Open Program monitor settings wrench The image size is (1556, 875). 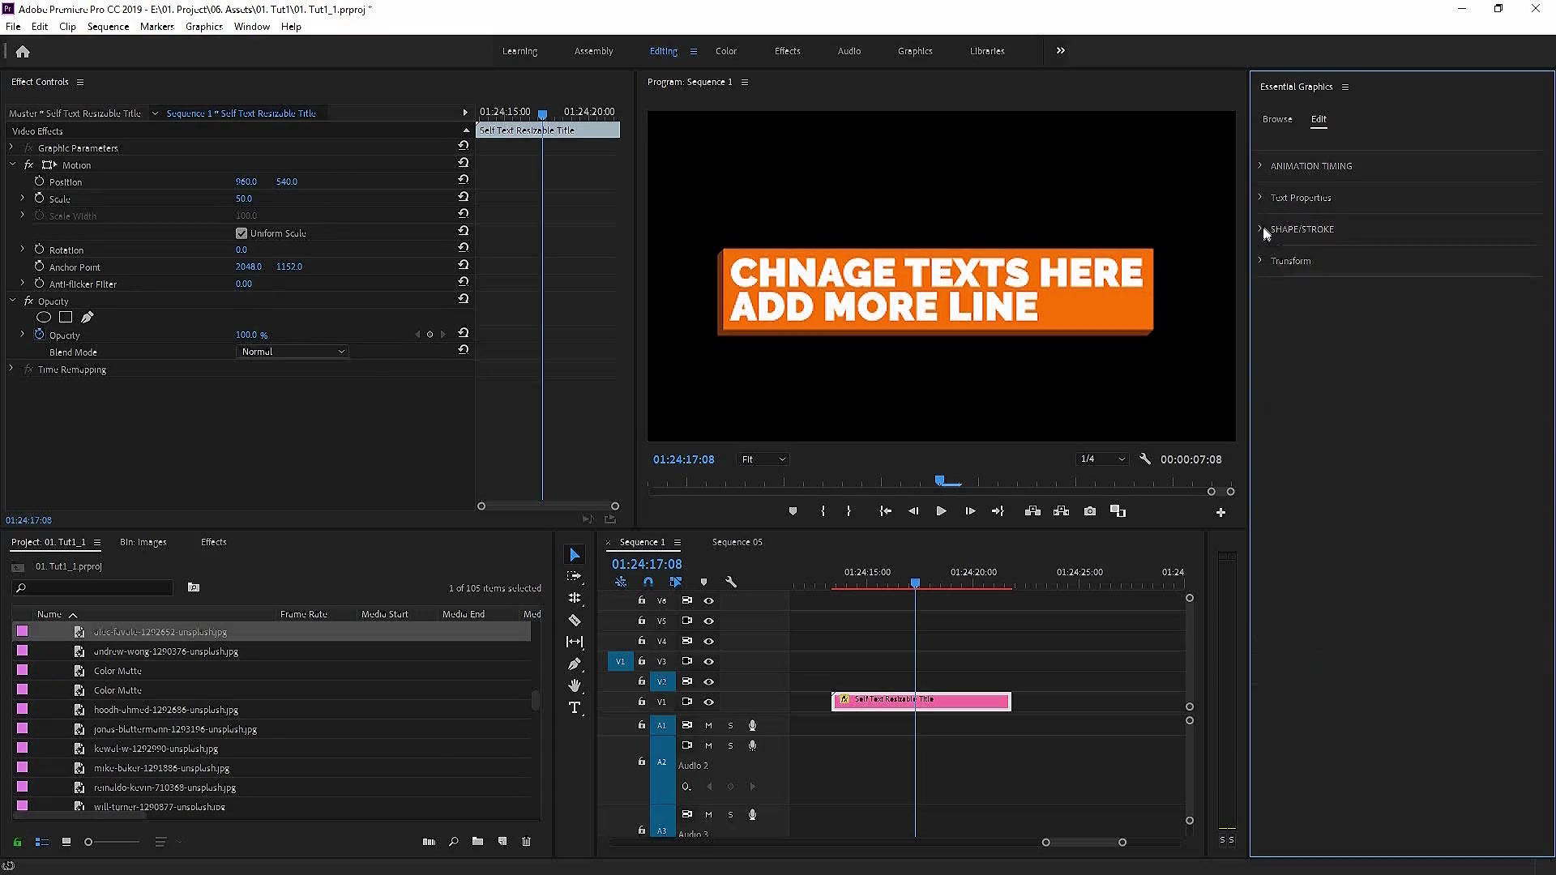point(1145,459)
